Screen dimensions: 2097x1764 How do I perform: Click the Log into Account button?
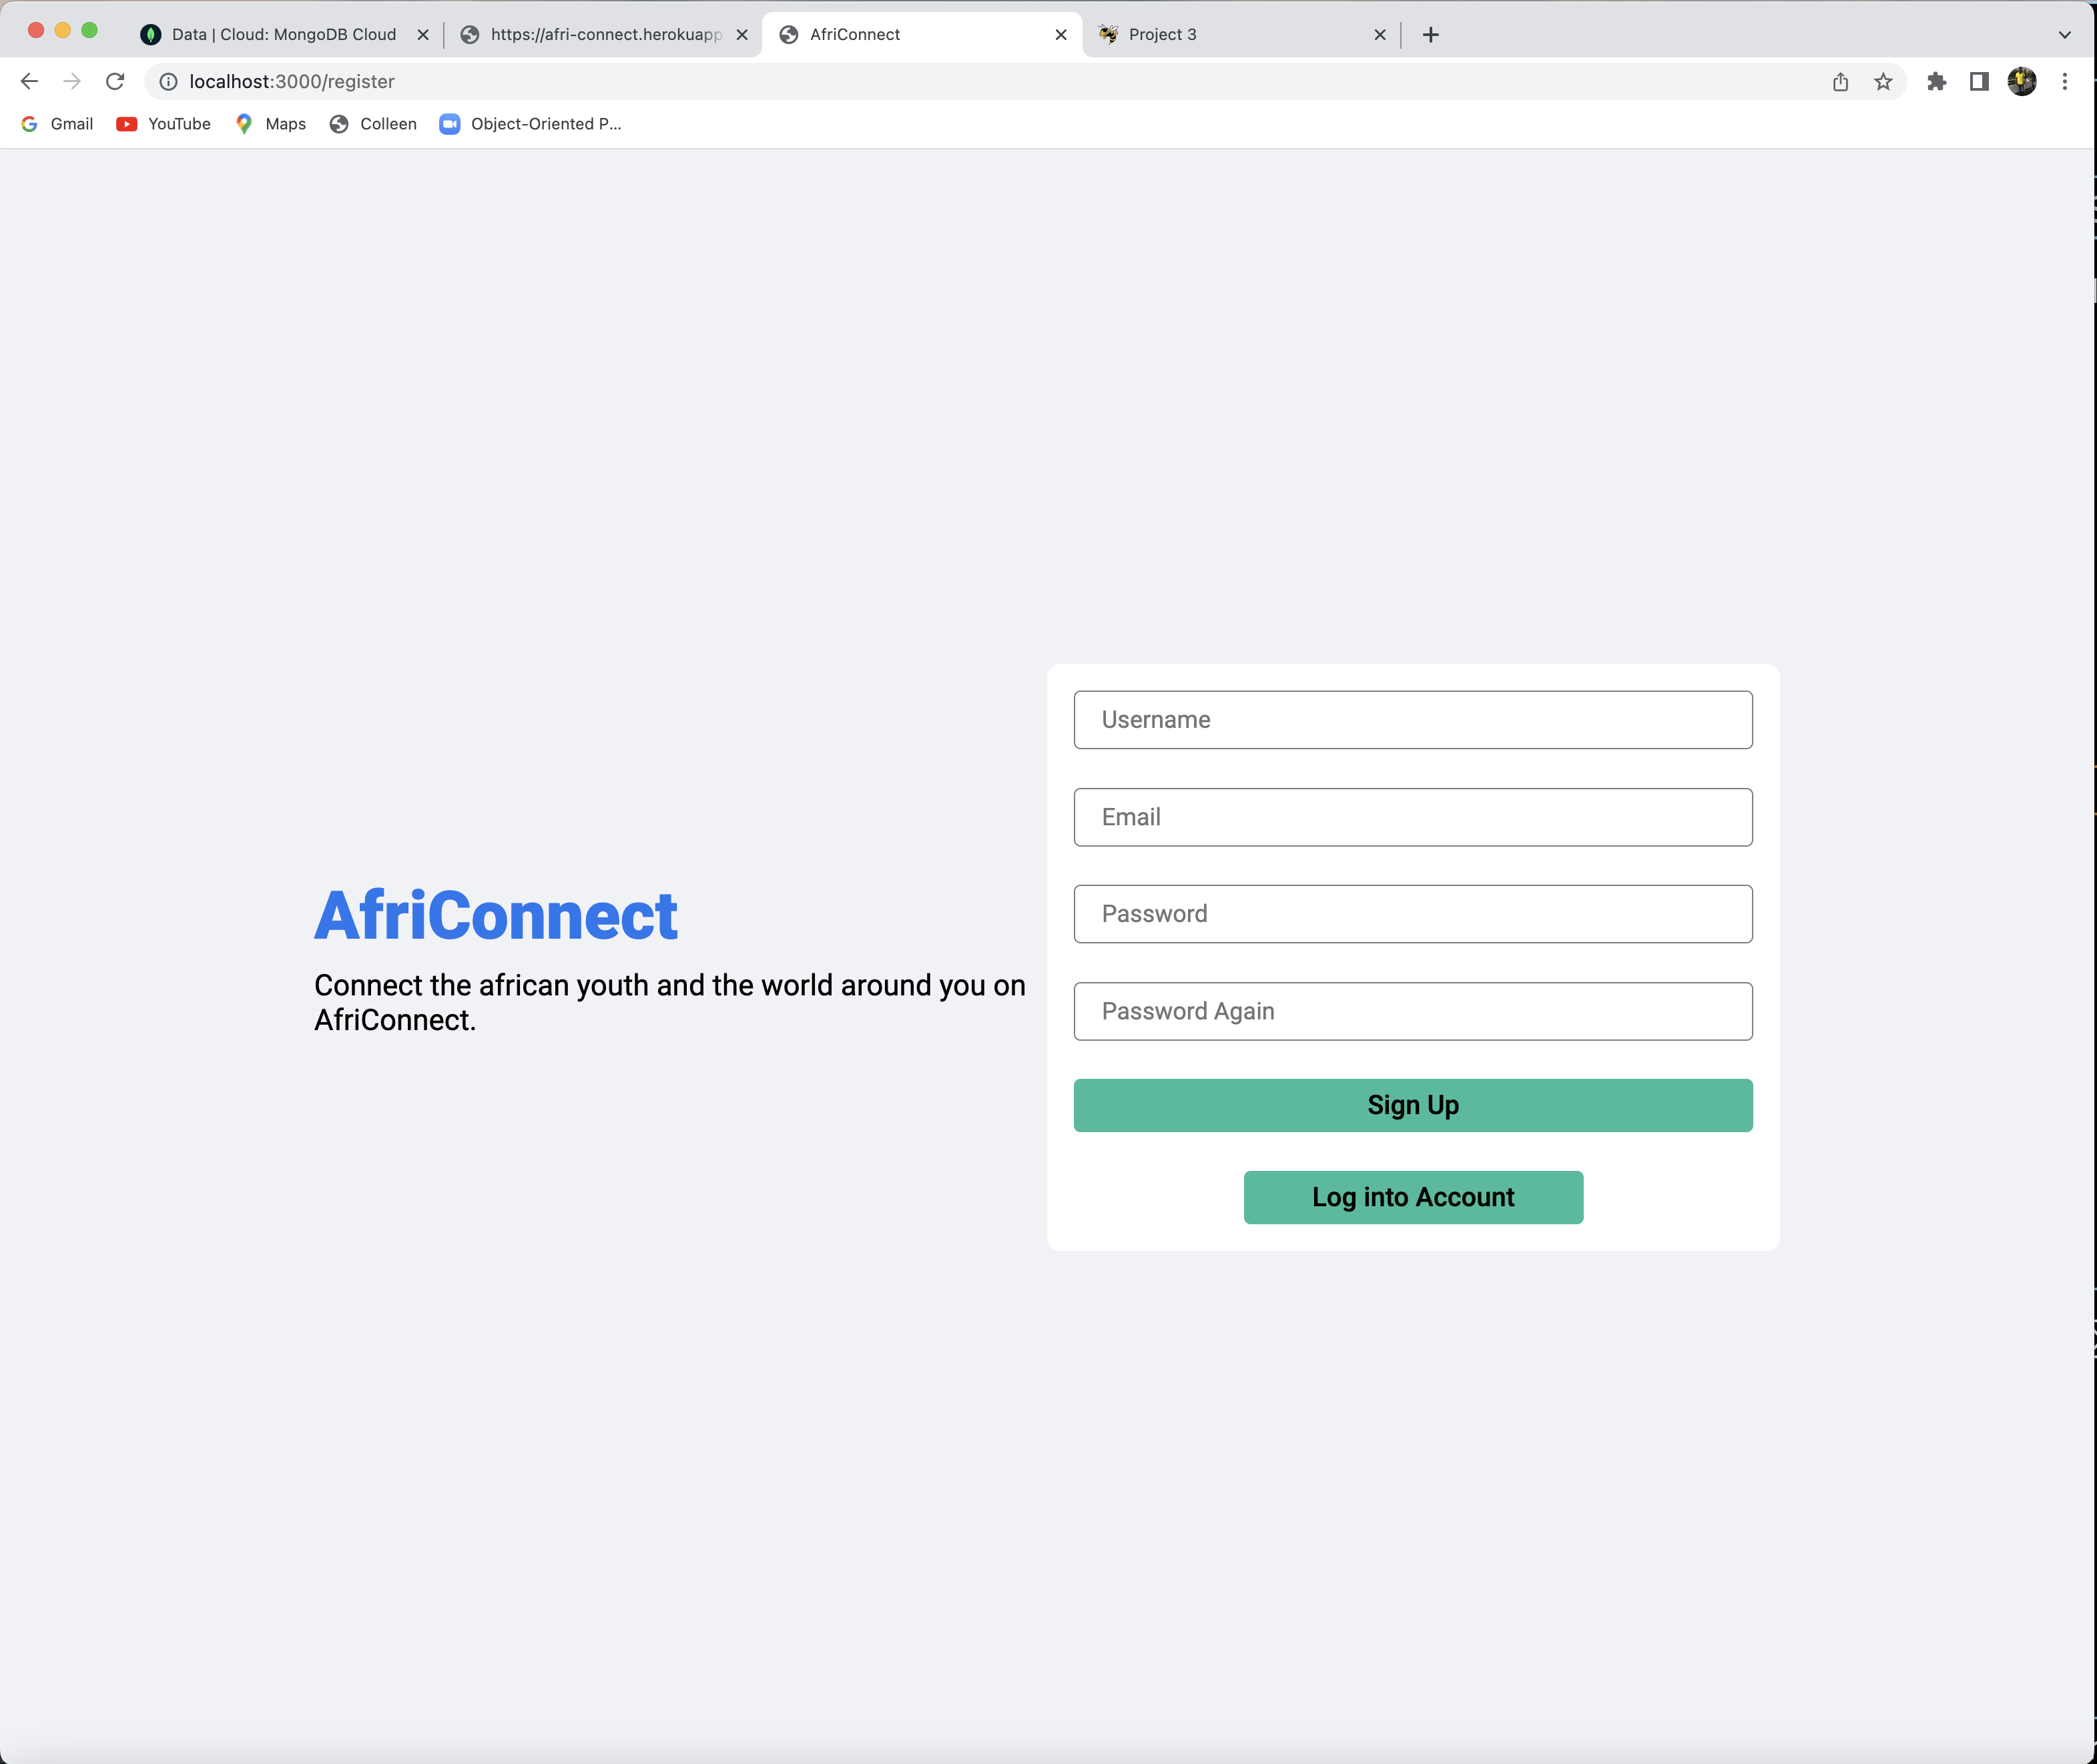tap(1413, 1197)
